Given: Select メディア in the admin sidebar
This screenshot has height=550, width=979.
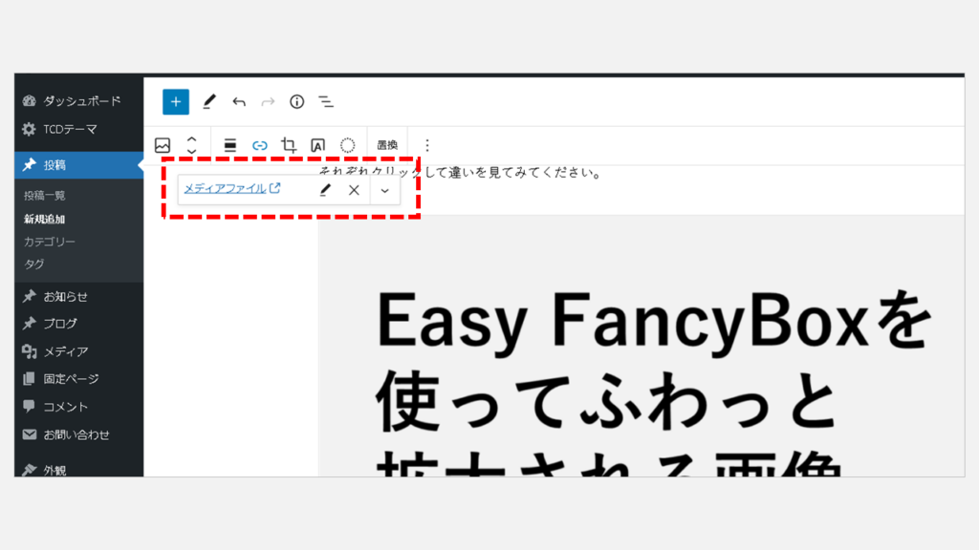Looking at the screenshot, I should point(65,351).
